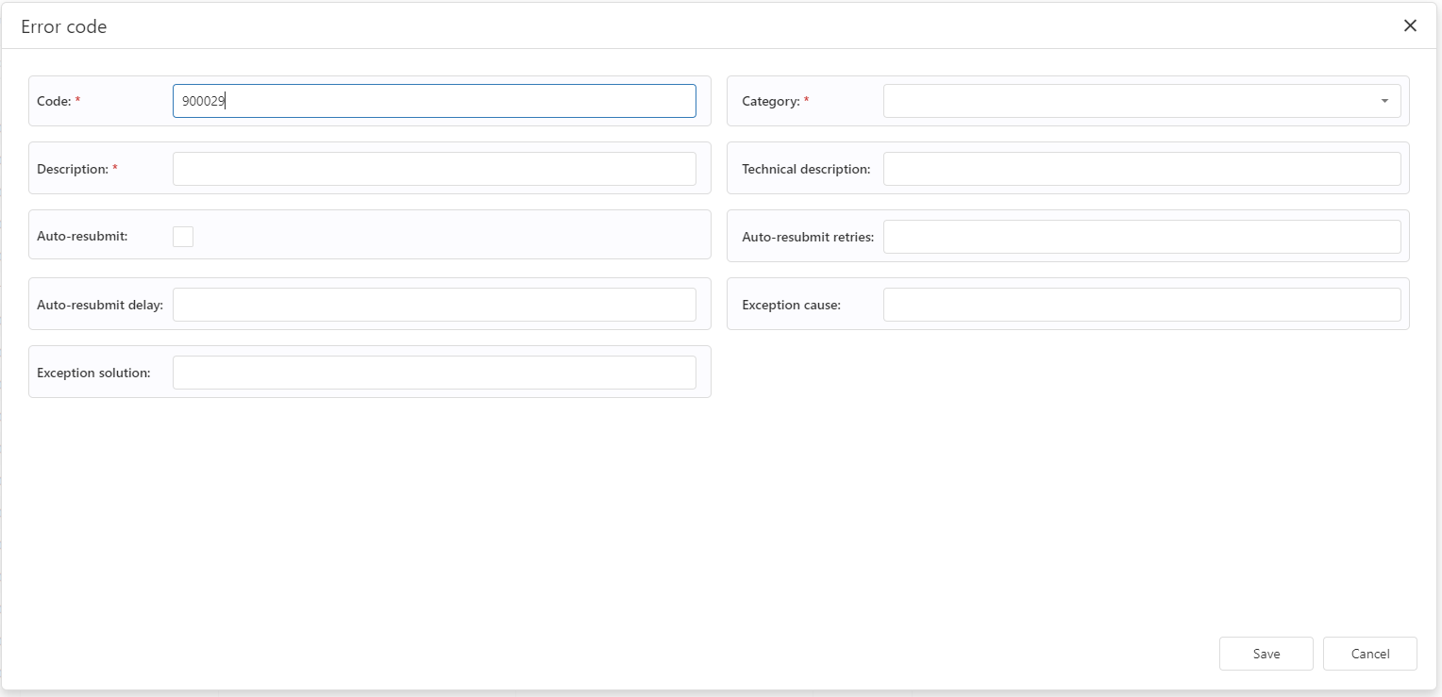Click the "Exception cause:" label
This screenshot has height=697, width=1442.
point(791,305)
